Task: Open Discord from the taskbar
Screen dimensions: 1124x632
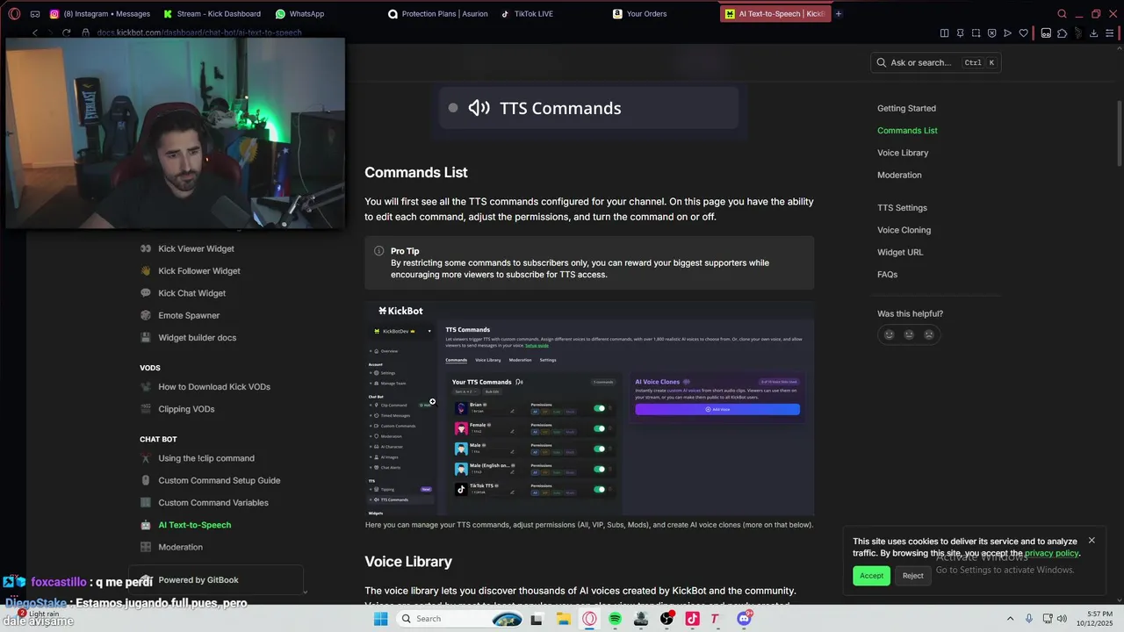Action: click(x=744, y=619)
